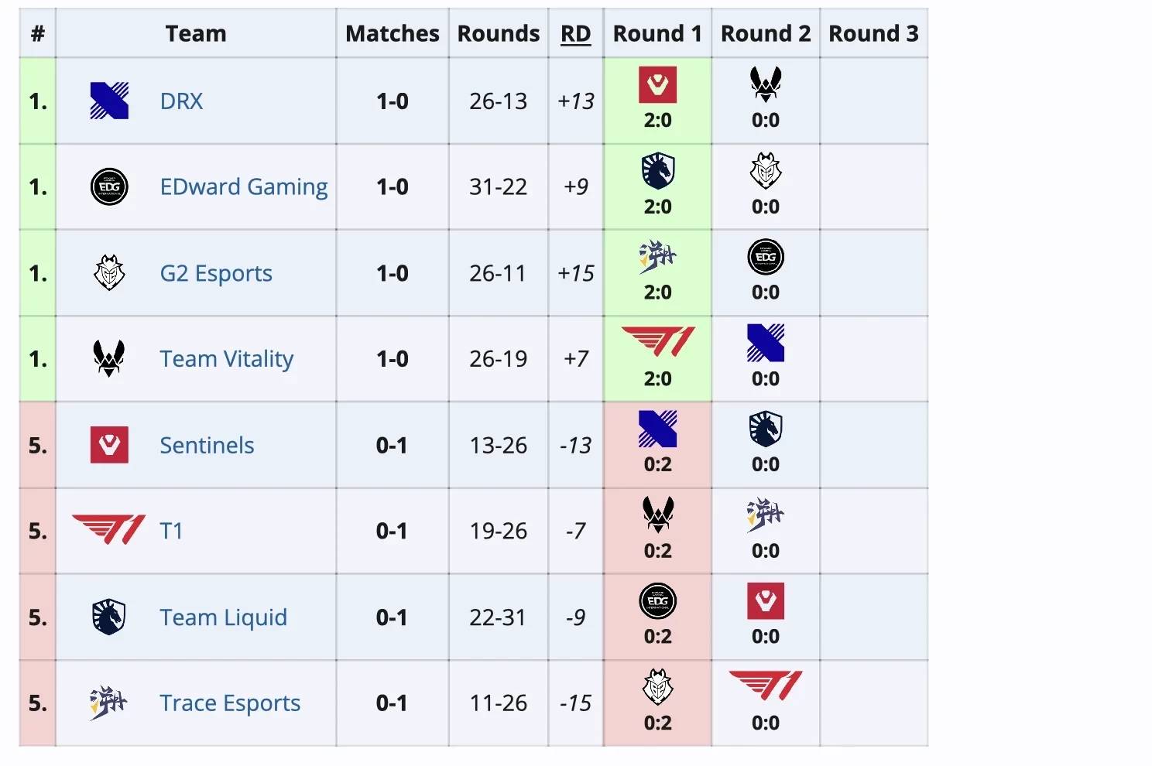Follow the G2 Esports team link
The height and width of the screenshot is (766, 1152).
pyautogui.click(x=216, y=273)
